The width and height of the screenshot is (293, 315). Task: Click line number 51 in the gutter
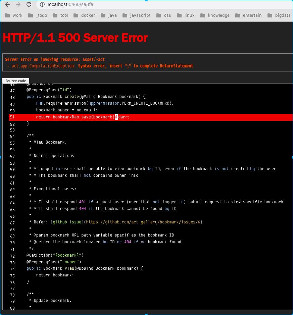point(12,117)
